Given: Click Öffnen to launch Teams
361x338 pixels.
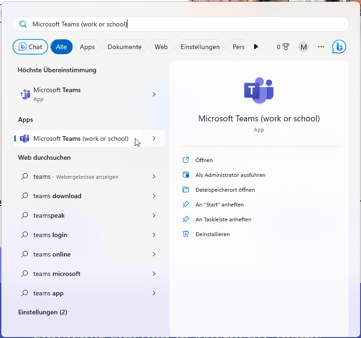Looking at the screenshot, I should tap(204, 160).
